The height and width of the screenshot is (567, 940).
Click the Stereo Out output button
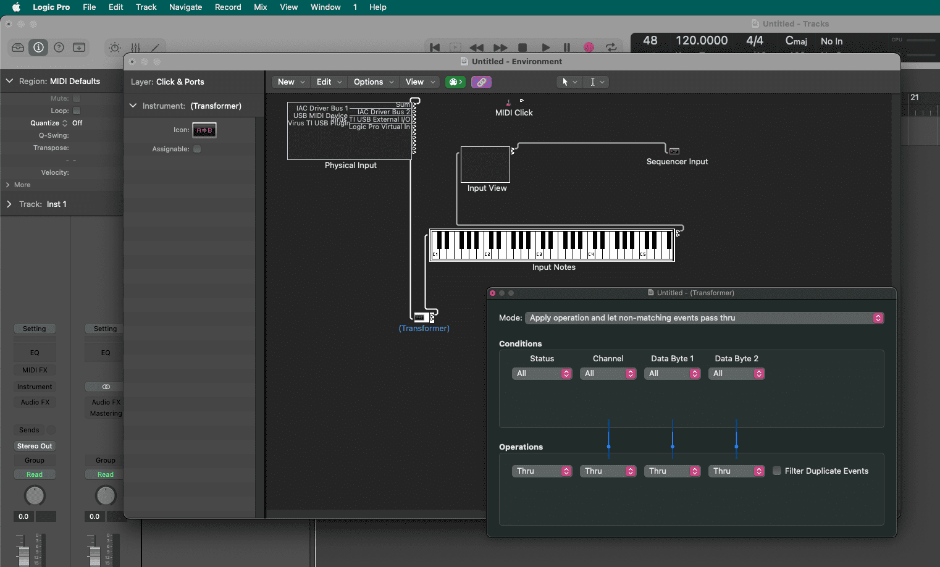point(35,446)
